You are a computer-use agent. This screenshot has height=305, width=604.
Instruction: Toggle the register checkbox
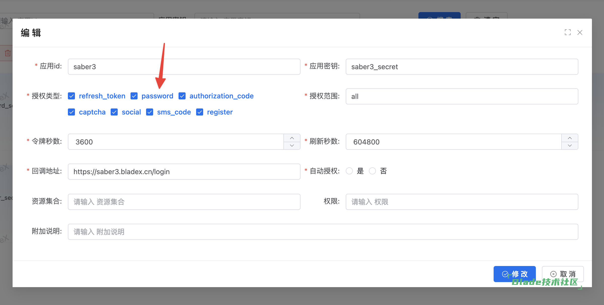coord(200,112)
